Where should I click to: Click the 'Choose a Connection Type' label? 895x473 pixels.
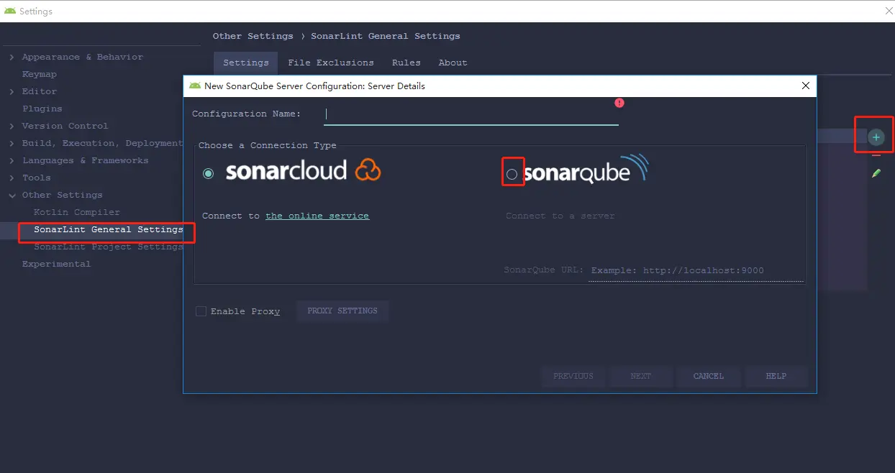(268, 145)
